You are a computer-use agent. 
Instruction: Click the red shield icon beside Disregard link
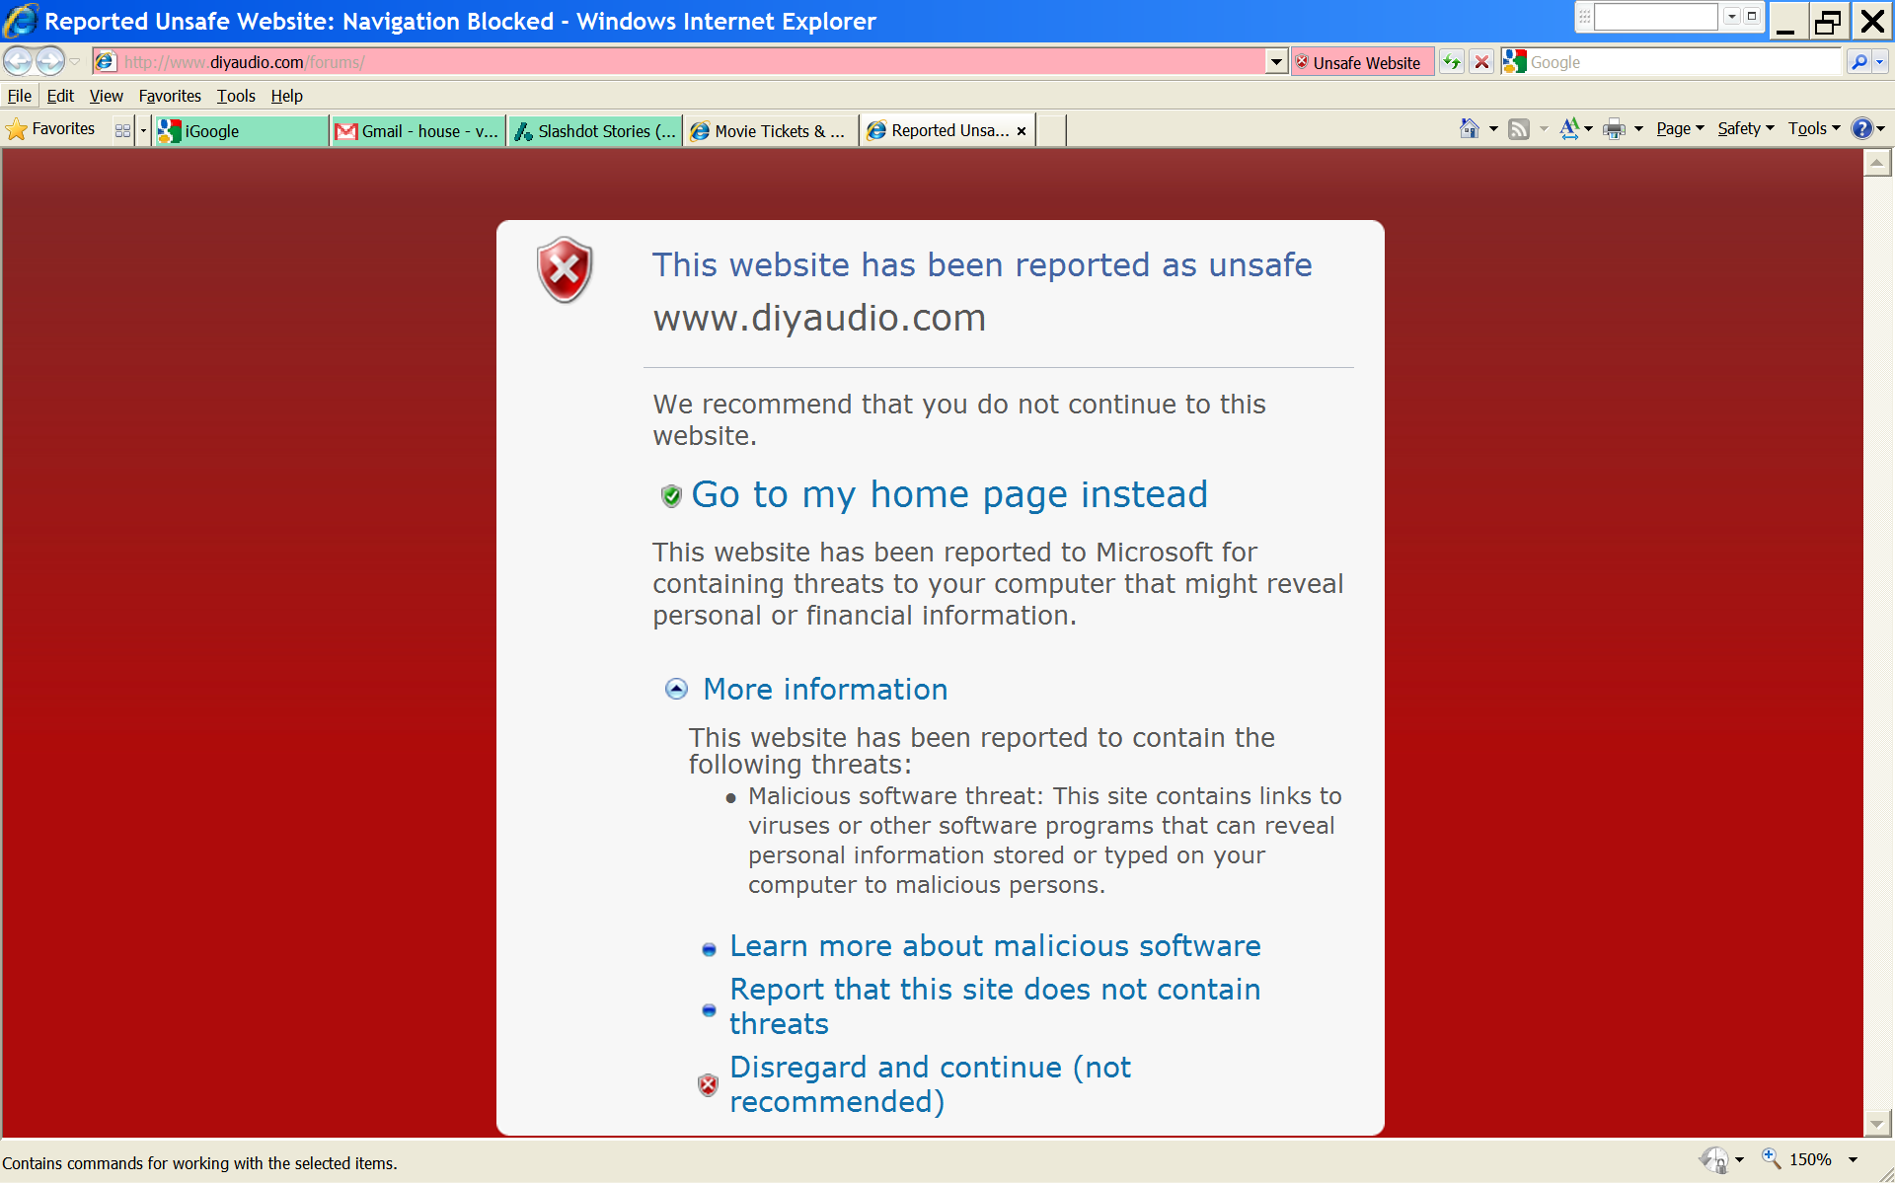(708, 1085)
